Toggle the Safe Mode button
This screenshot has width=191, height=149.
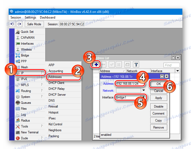(x=34, y=24)
